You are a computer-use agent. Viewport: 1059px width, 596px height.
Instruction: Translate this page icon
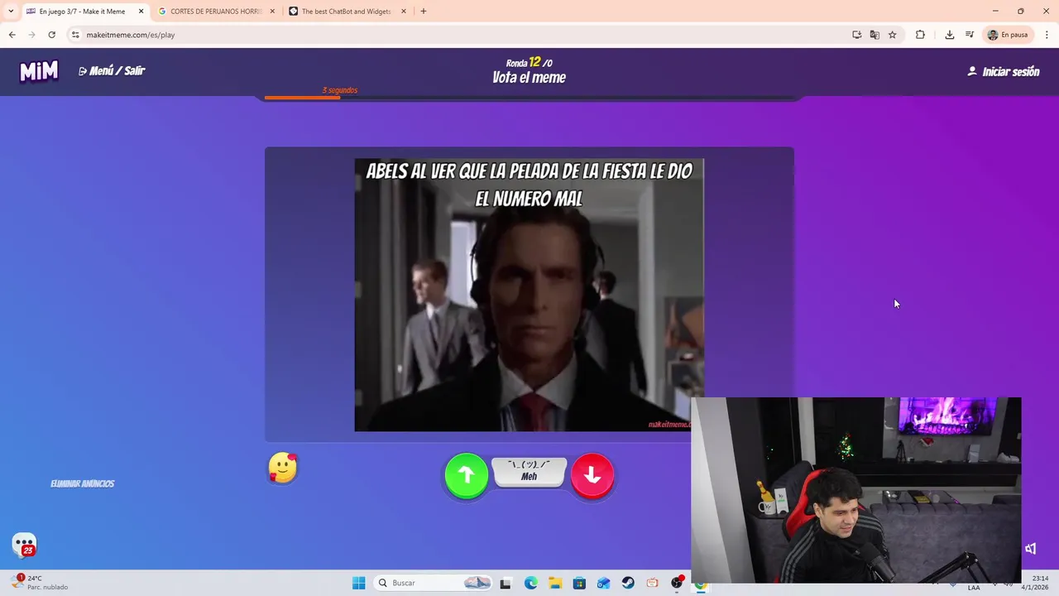tap(875, 35)
